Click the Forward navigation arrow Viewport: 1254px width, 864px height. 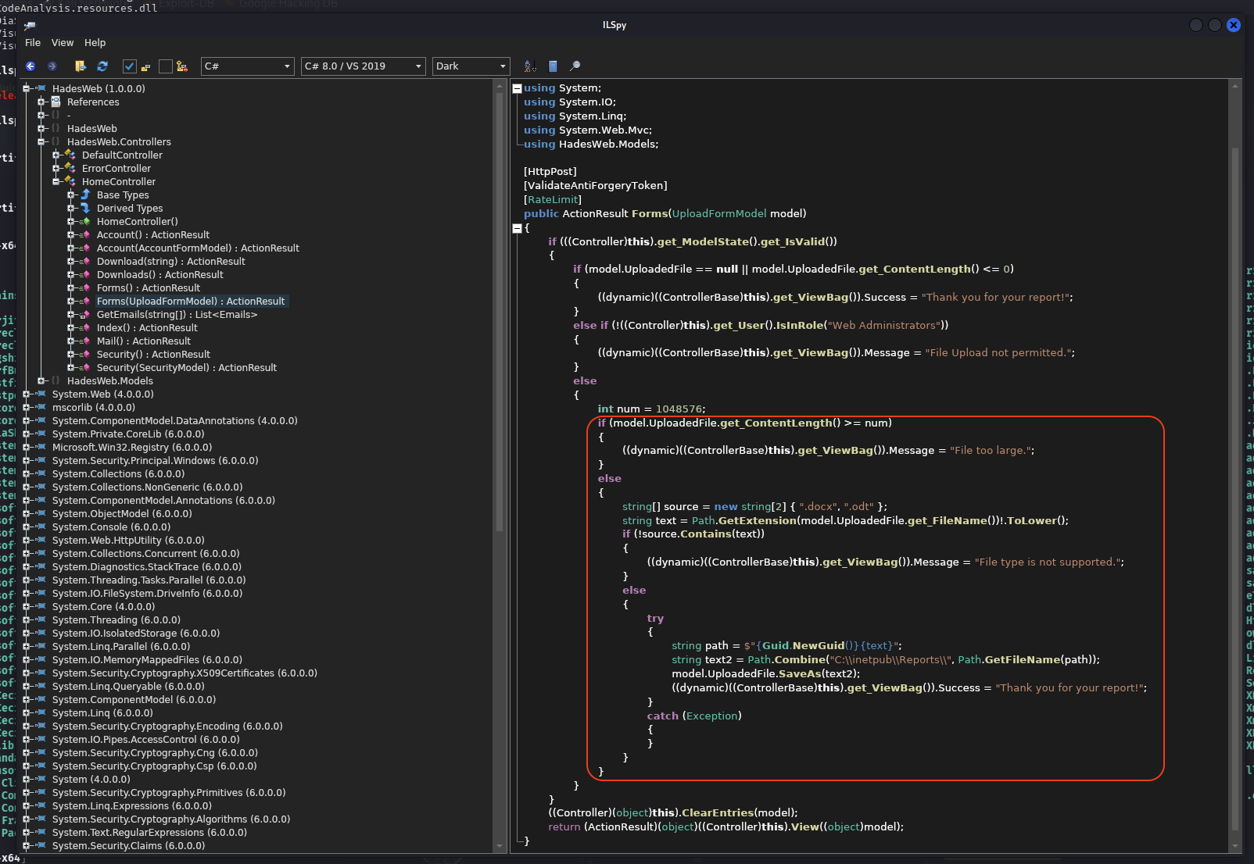[52, 66]
